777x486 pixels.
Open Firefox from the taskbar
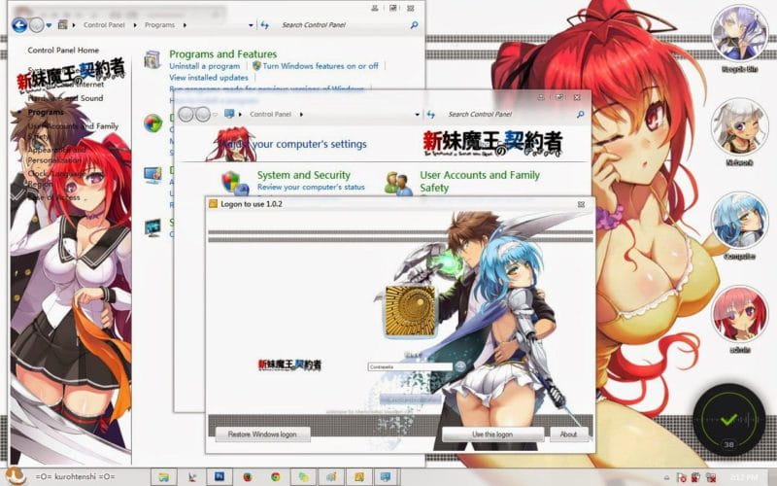(x=248, y=477)
